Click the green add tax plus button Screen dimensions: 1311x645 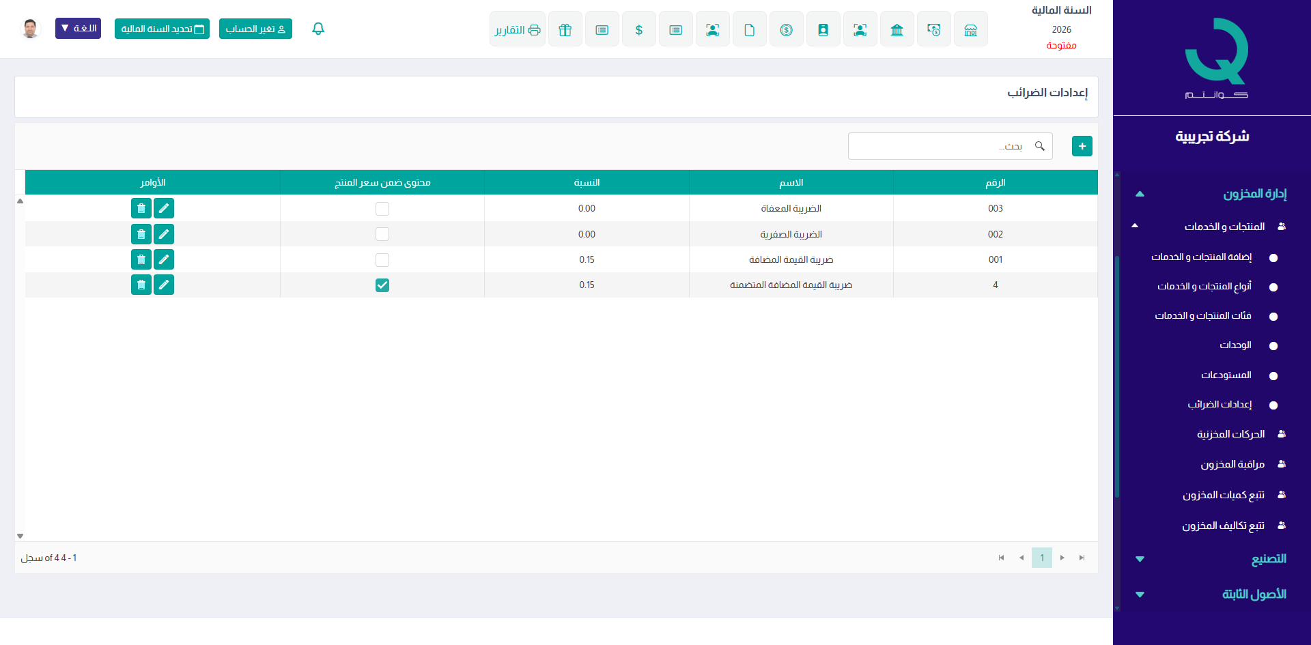1082,146
